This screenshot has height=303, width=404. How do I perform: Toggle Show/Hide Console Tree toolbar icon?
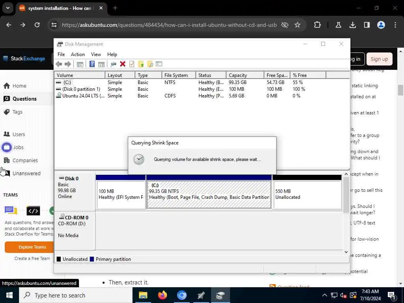[x=80, y=64]
